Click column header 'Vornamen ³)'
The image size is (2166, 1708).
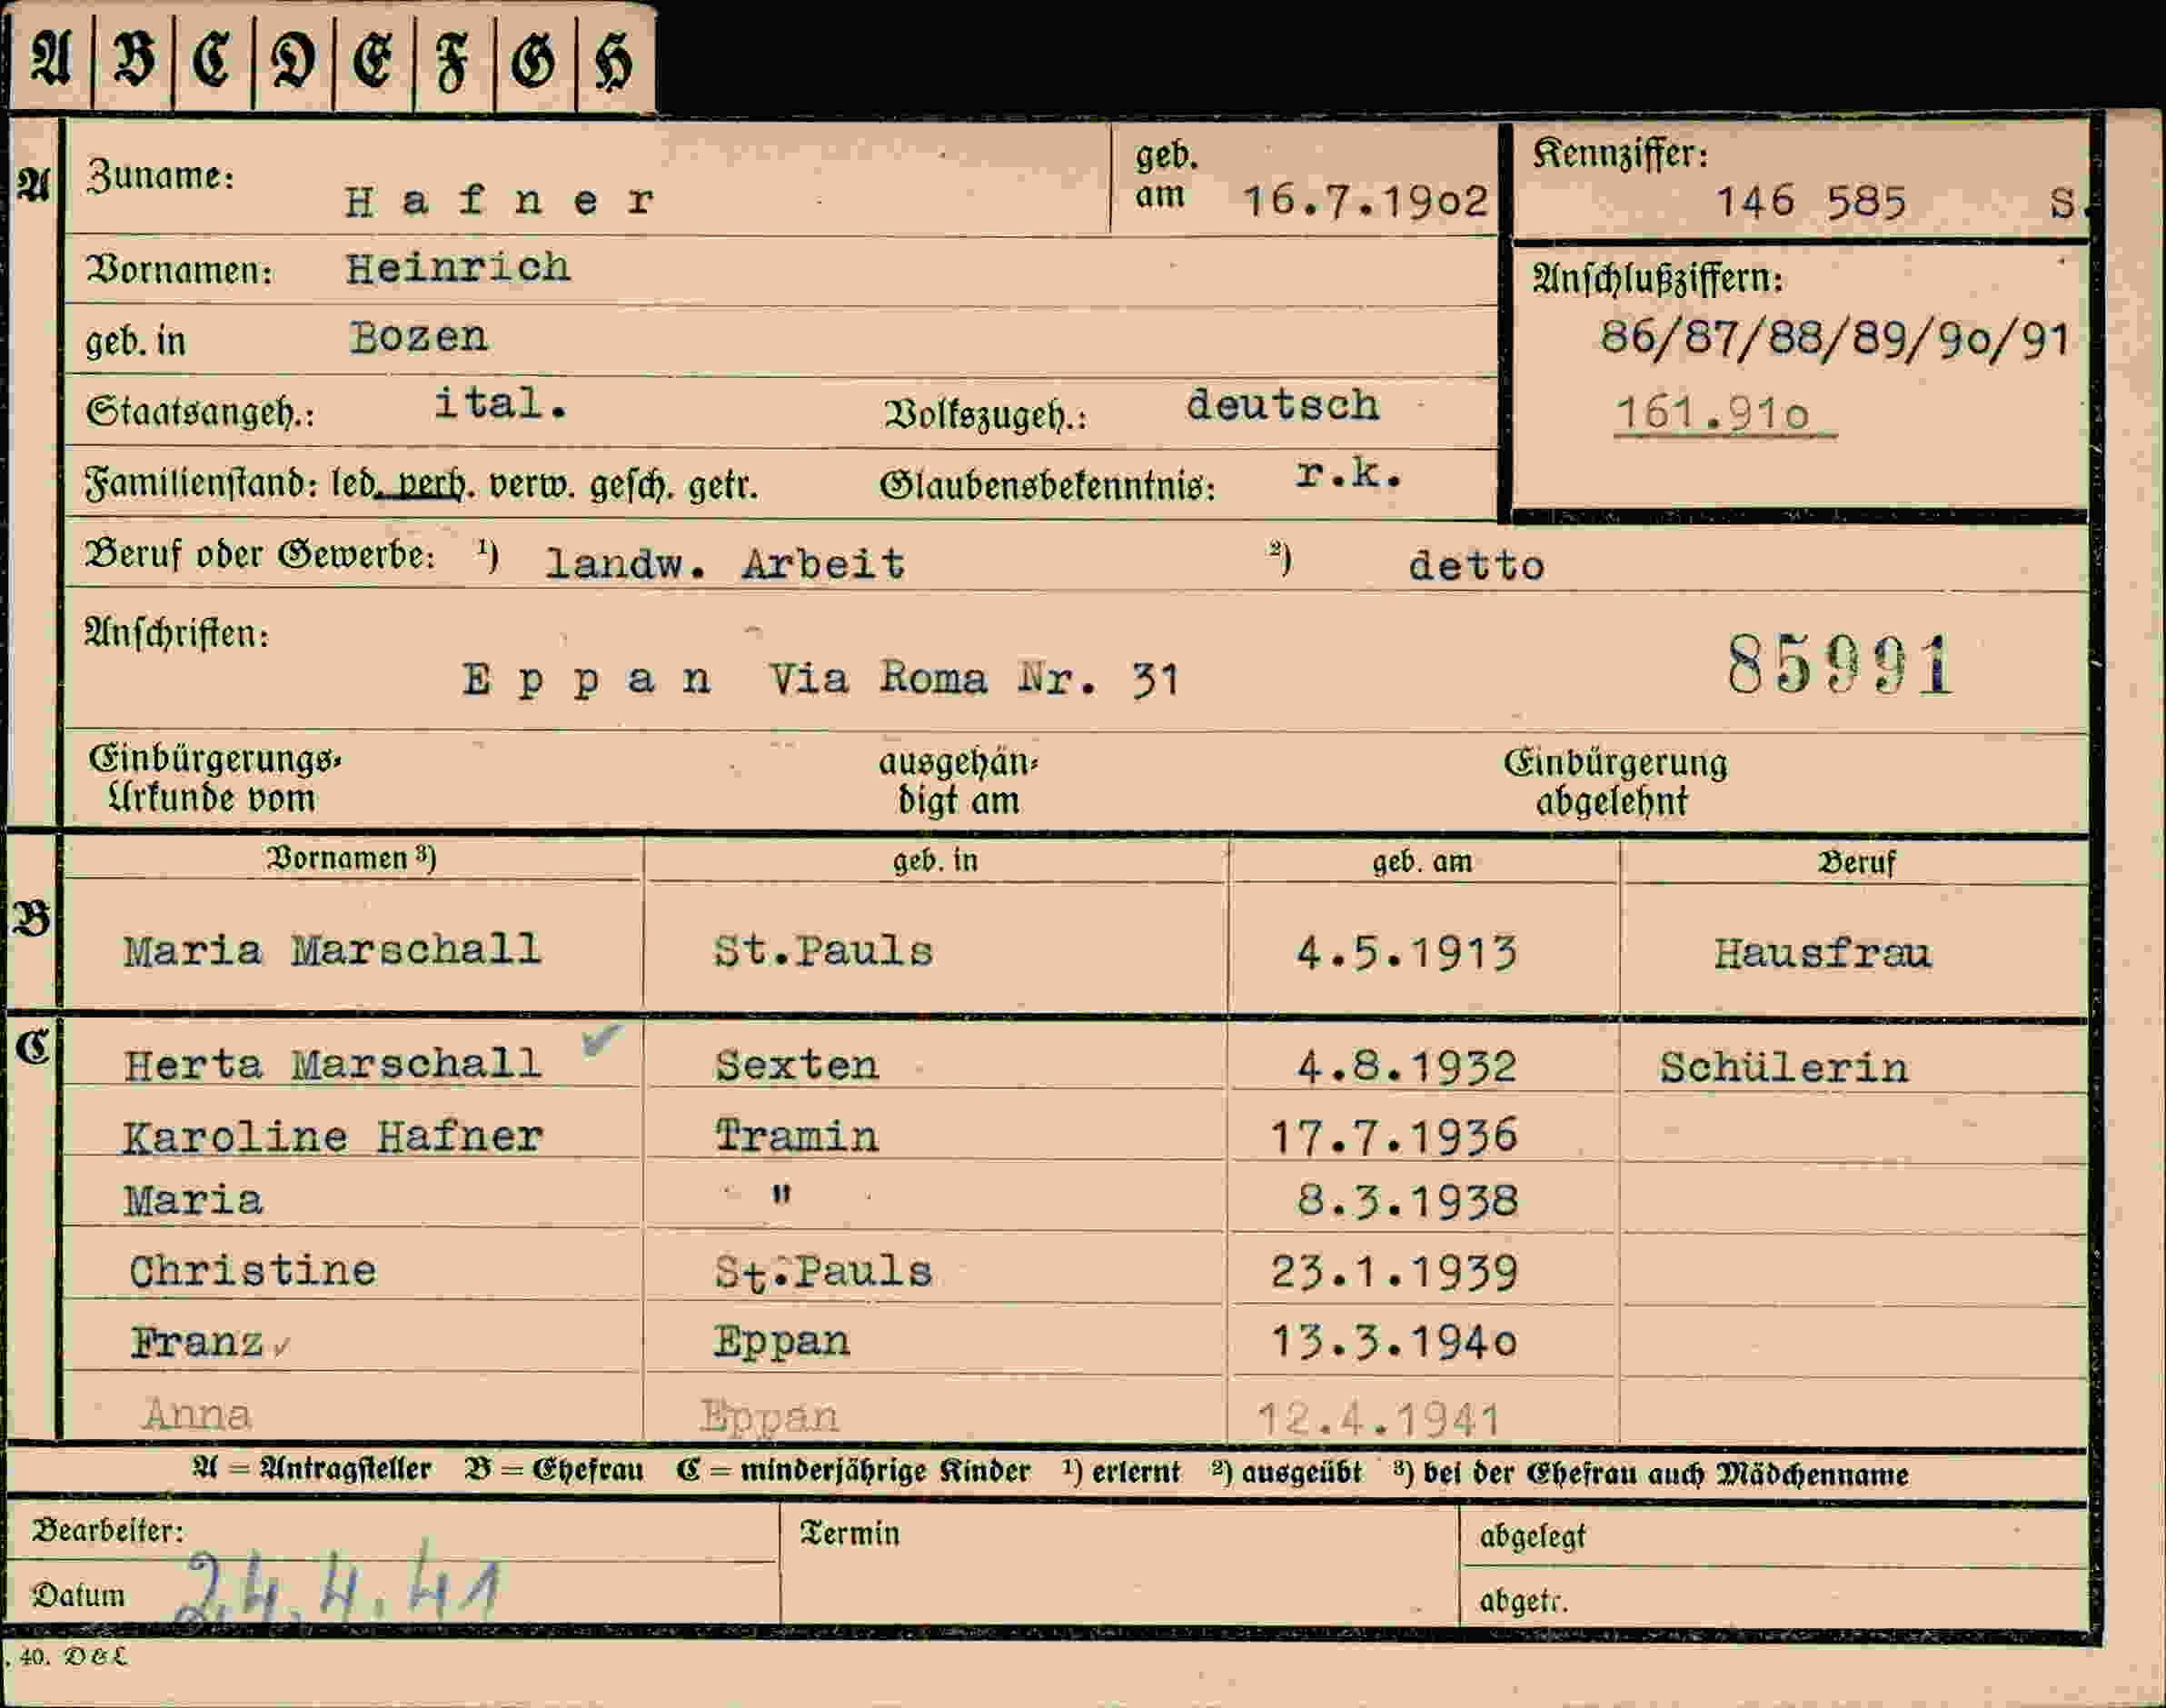[350, 858]
